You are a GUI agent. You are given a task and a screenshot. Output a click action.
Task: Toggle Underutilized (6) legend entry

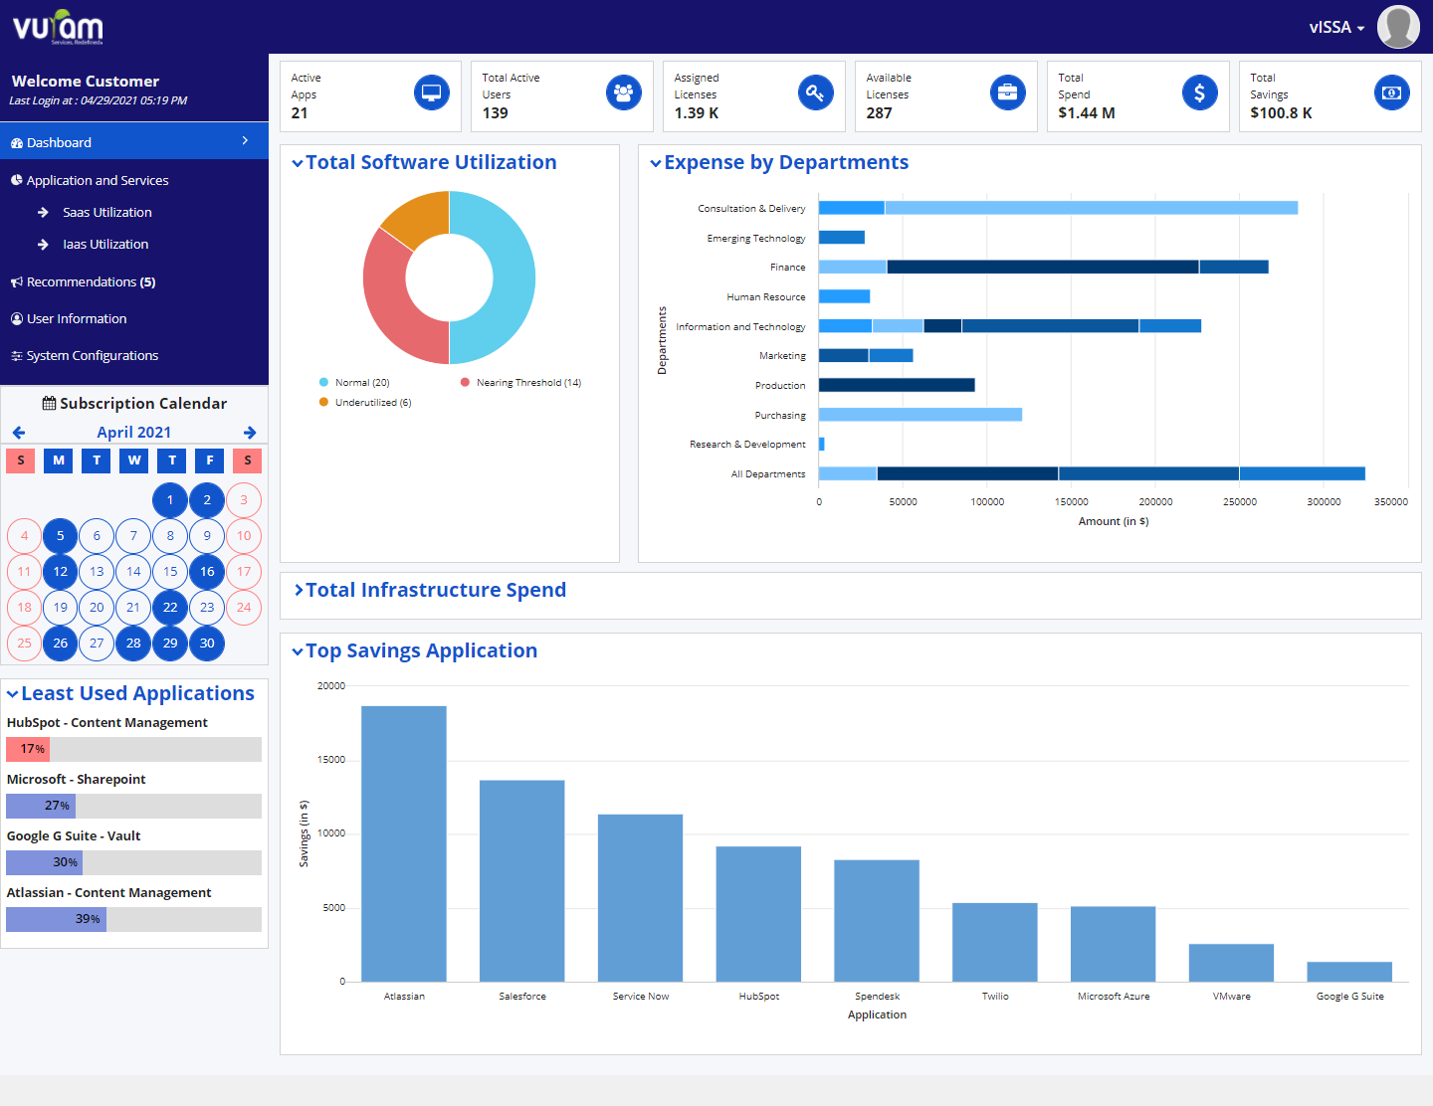pos(365,403)
